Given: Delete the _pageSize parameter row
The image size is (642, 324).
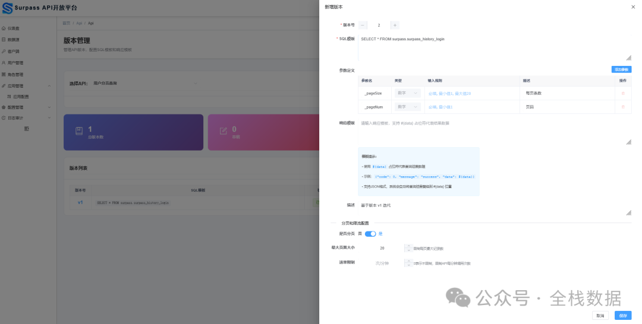Looking at the screenshot, I should point(623,93).
